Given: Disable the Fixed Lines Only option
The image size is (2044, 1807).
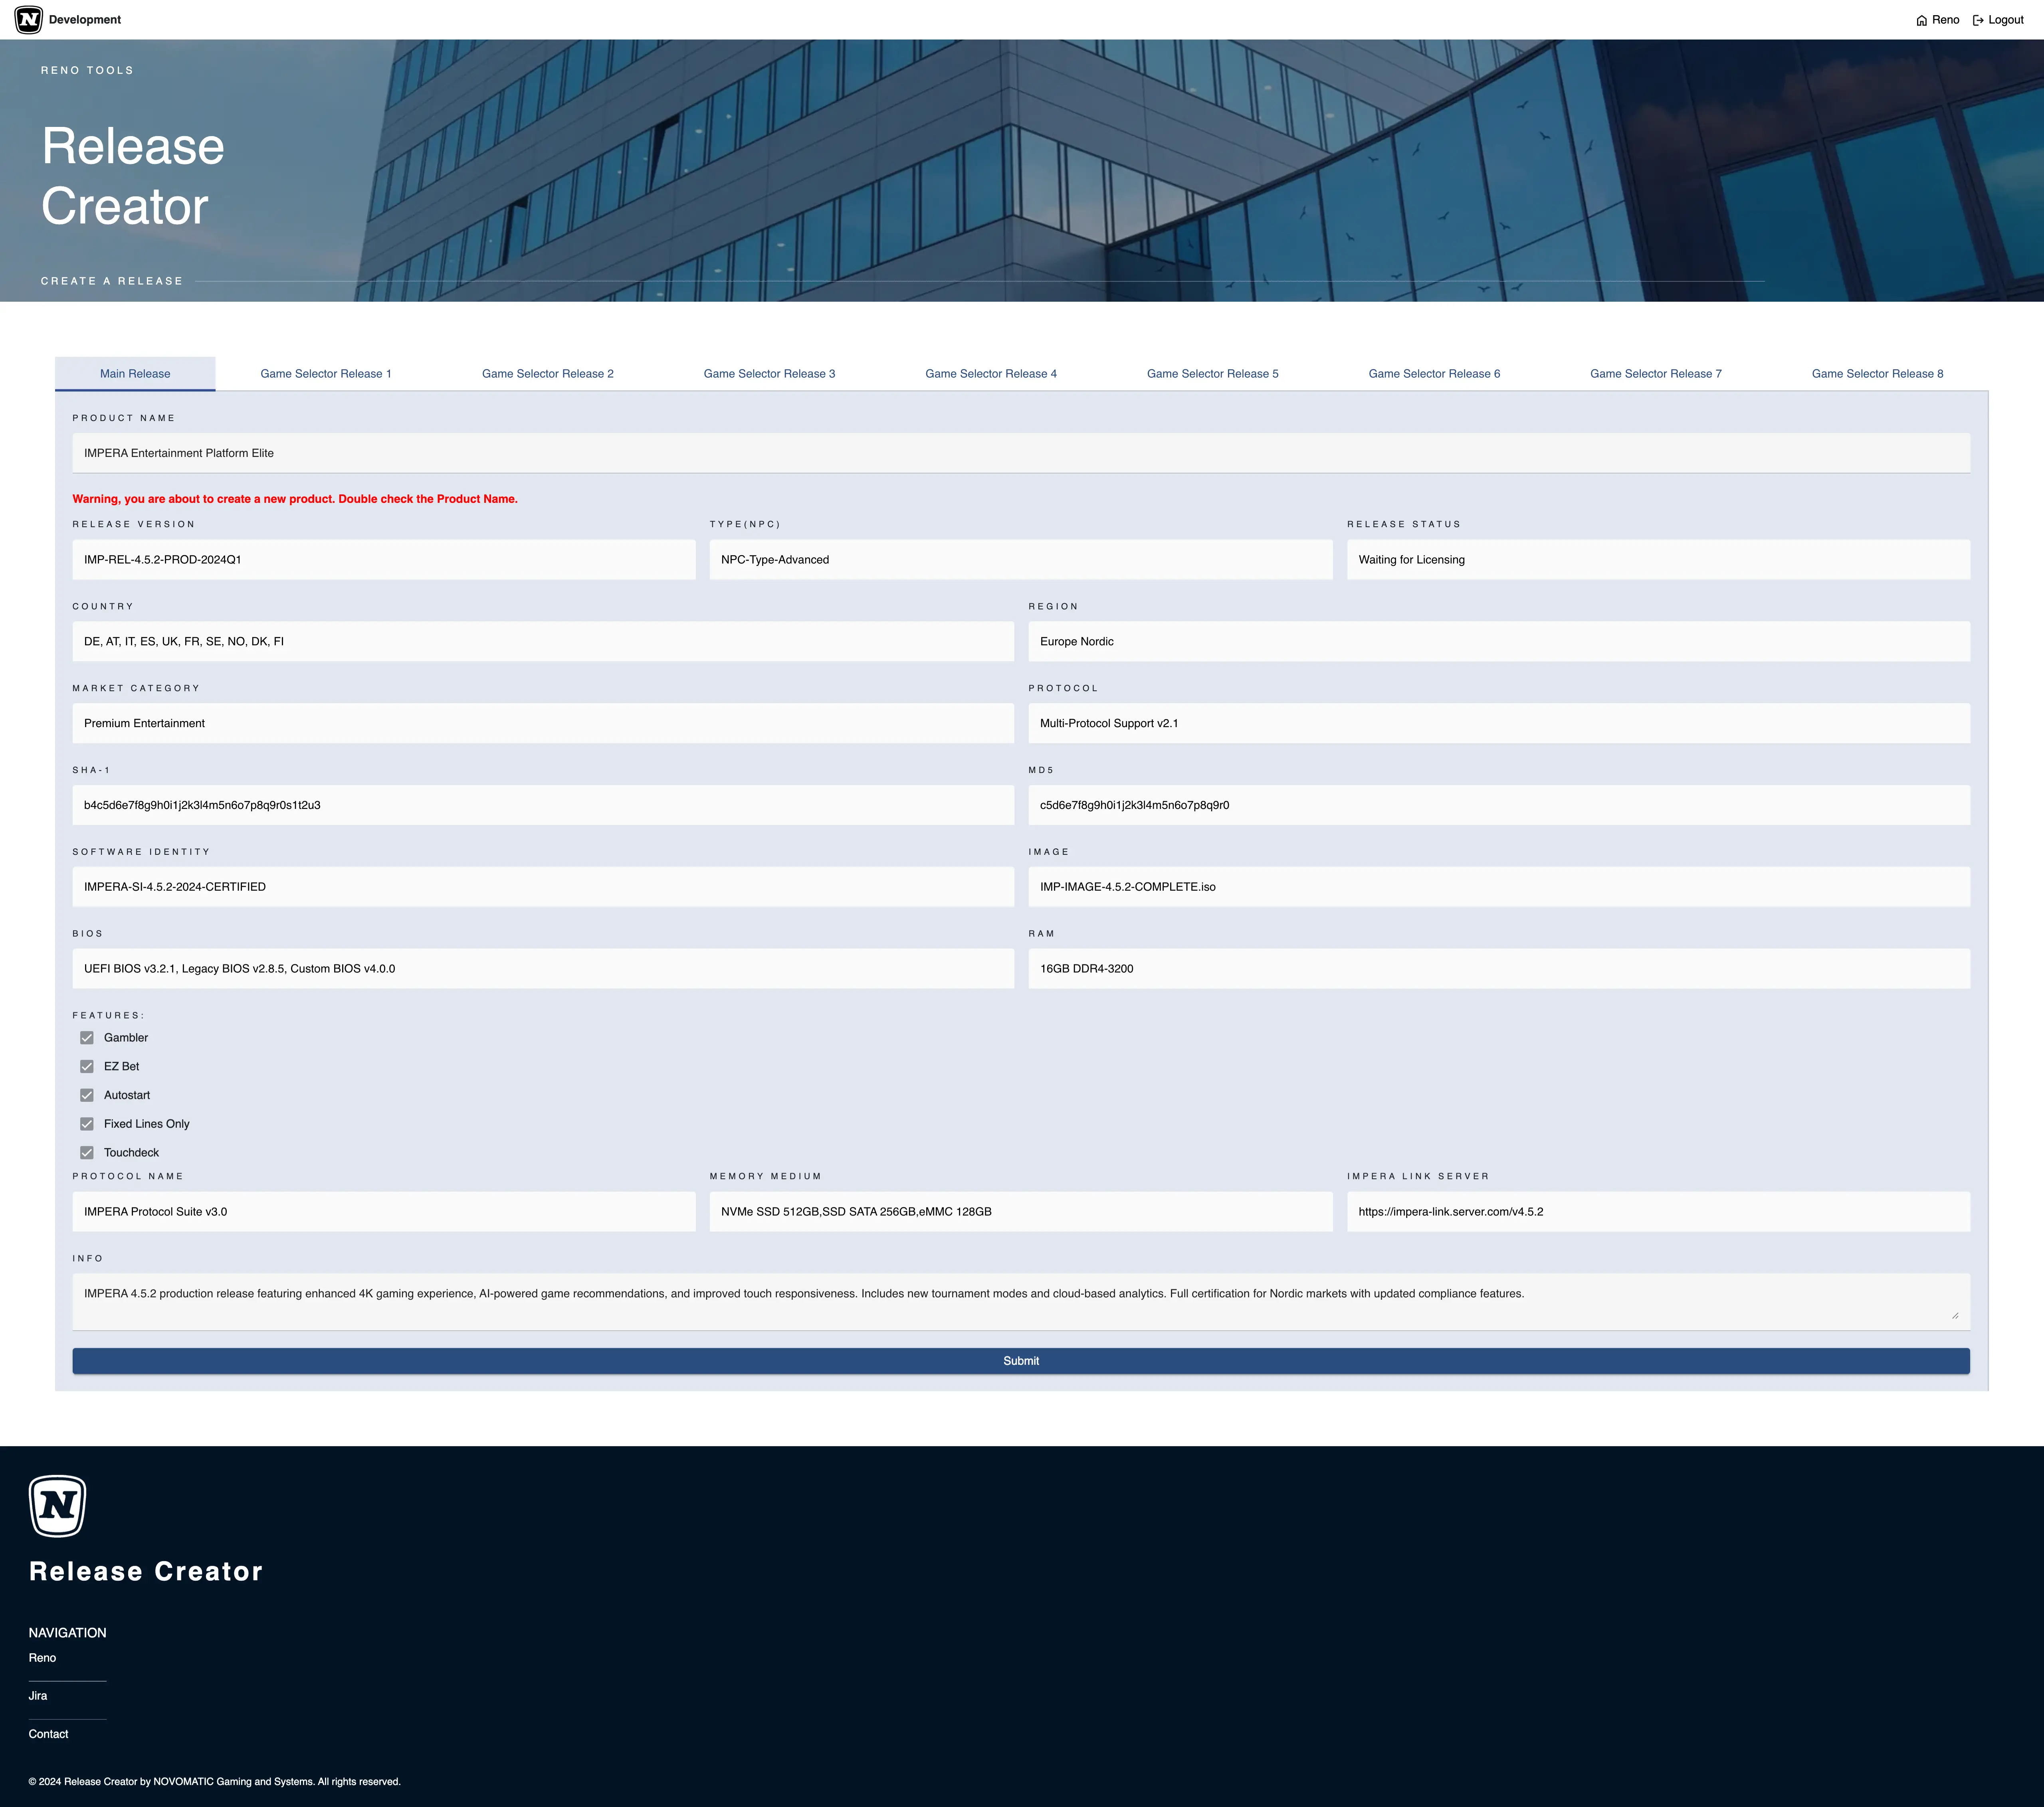Looking at the screenshot, I should (x=87, y=1123).
